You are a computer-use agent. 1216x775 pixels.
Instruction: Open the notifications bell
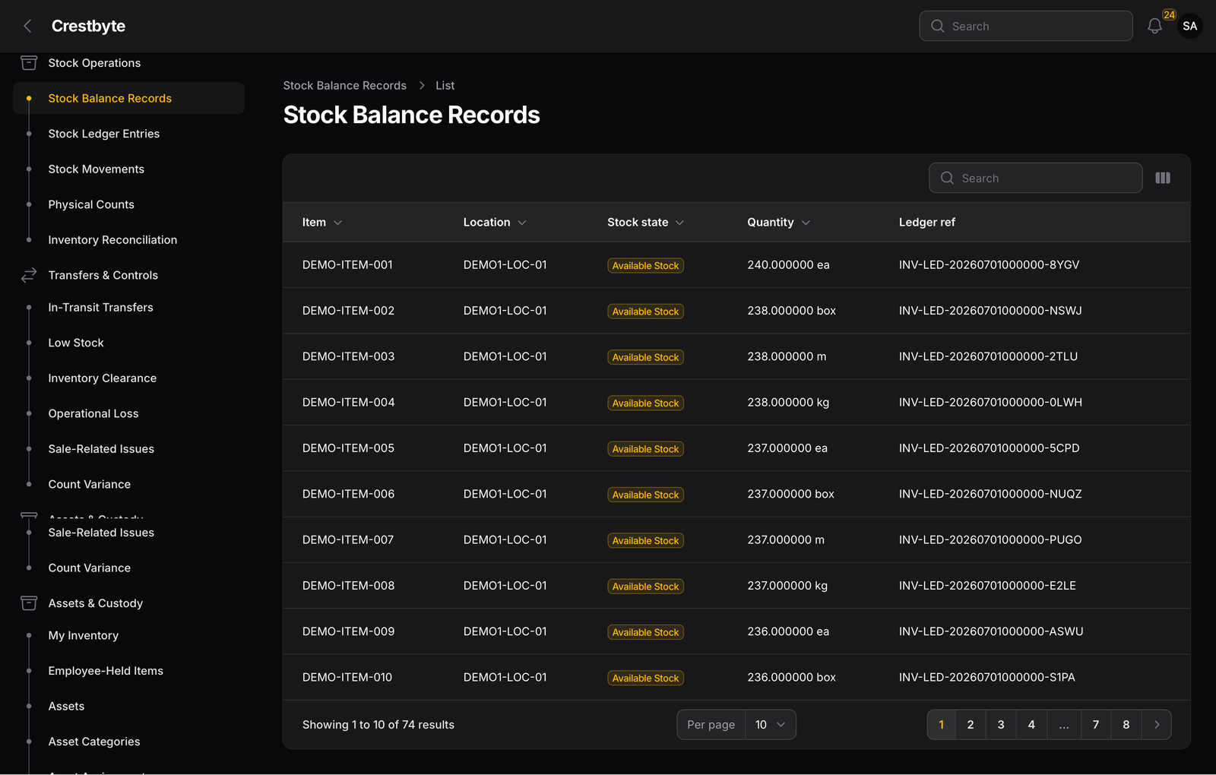[1154, 27]
